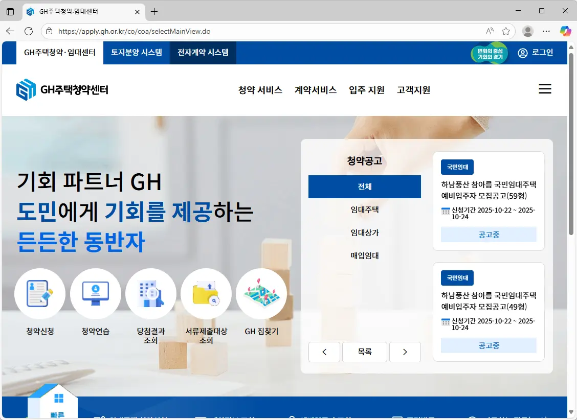Show next announcements with right chevron
This screenshot has height=420, width=577.
pyautogui.click(x=405, y=352)
